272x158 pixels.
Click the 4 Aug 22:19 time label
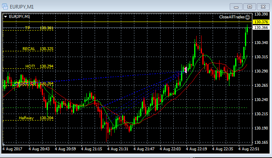coord(197,149)
